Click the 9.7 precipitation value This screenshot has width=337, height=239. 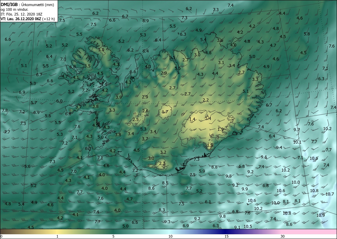tap(297, 129)
